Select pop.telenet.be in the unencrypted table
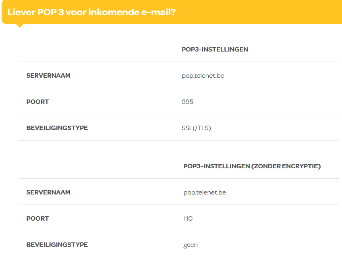 [x=205, y=192]
